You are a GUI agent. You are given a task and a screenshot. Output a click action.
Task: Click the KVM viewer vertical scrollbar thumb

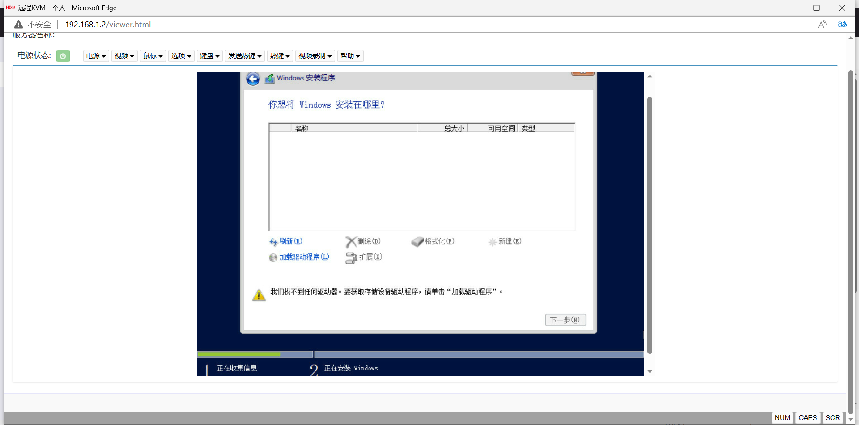[650, 225]
